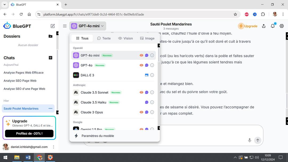Click vision eye icon on GPT-4o mini row
The height and width of the screenshot is (162, 288).
click(x=141, y=55)
